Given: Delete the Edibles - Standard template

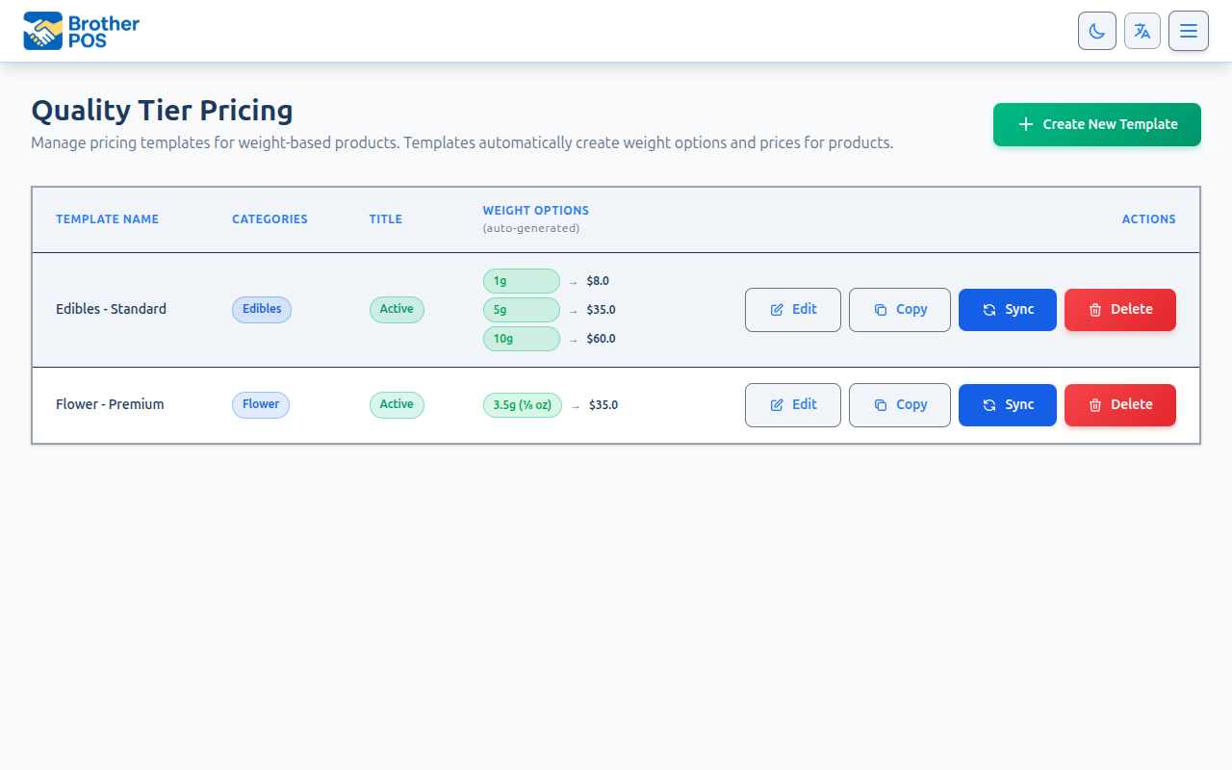Looking at the screenshot, I should pyautogui.click(x=1120, y=309).
